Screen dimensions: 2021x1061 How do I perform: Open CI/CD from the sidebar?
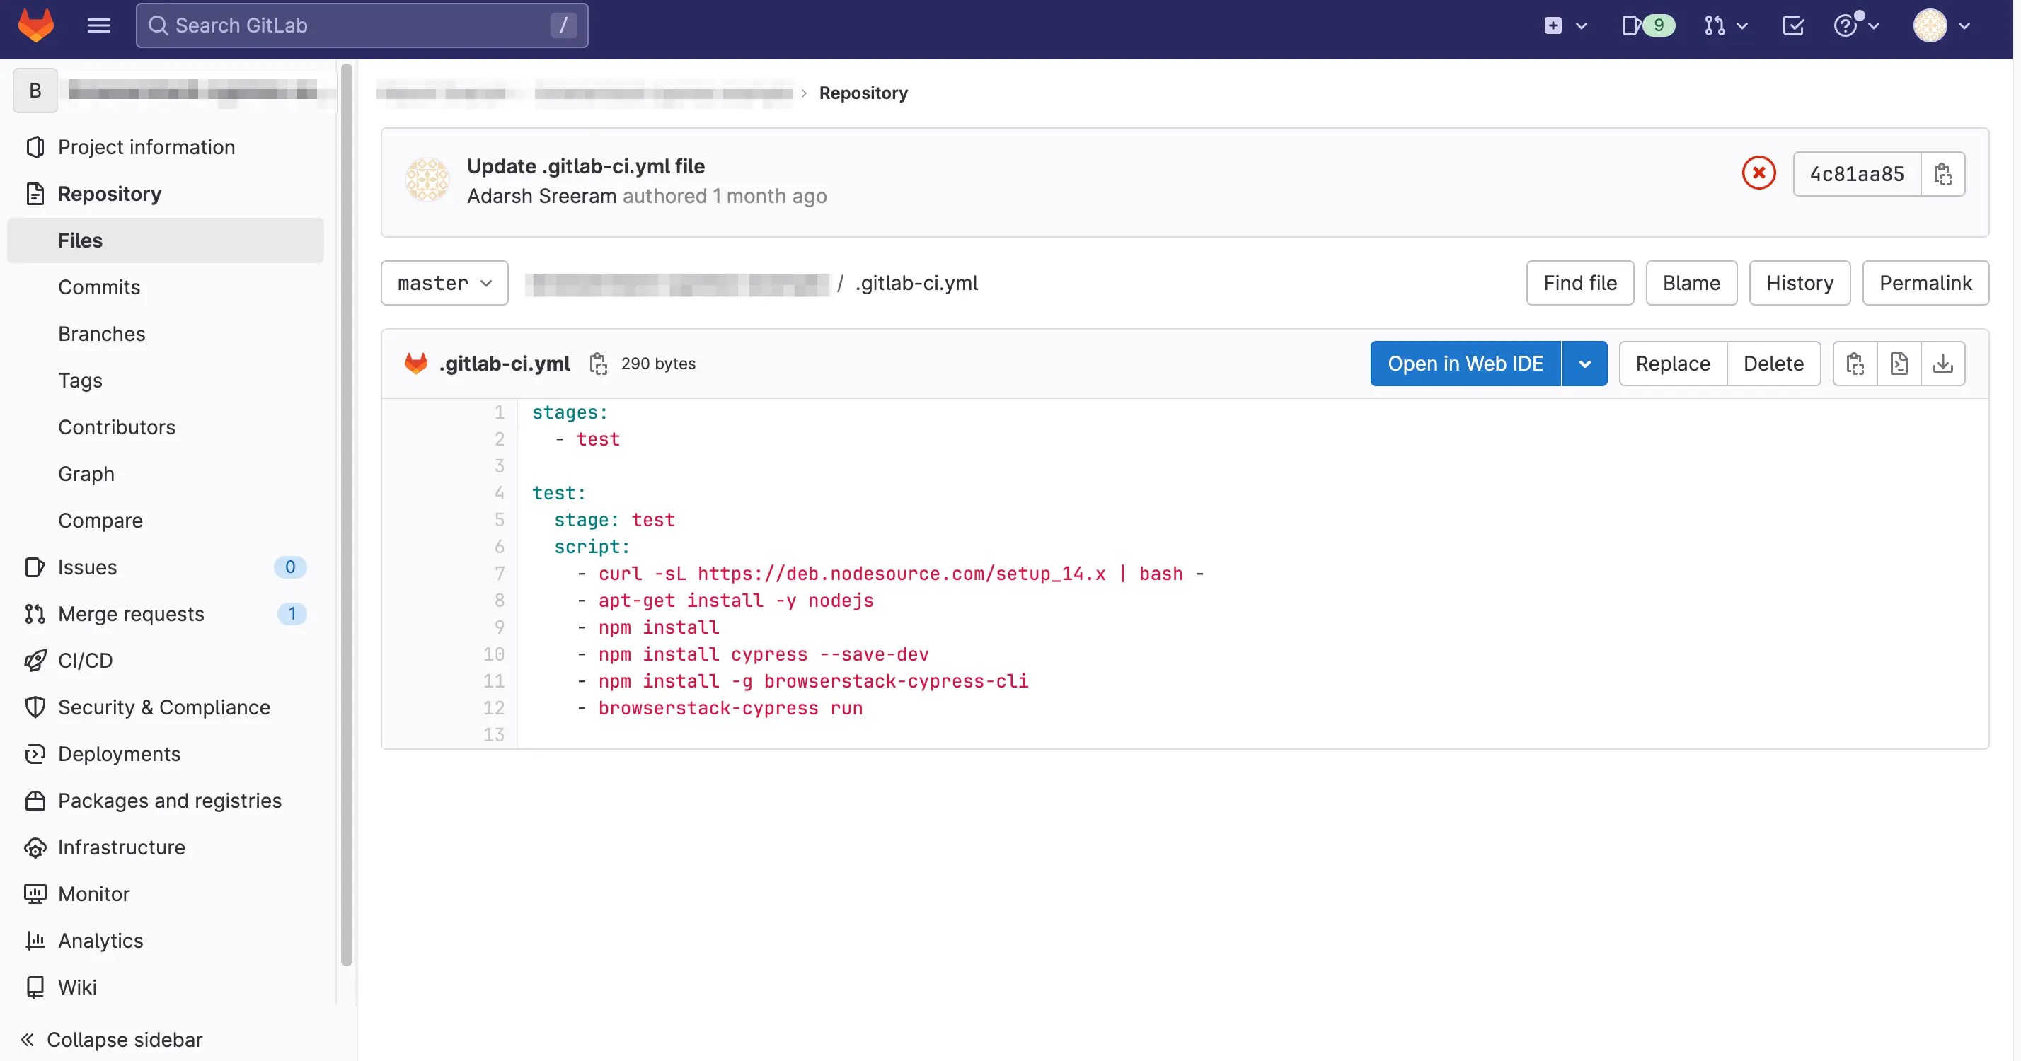pos(85,660)
